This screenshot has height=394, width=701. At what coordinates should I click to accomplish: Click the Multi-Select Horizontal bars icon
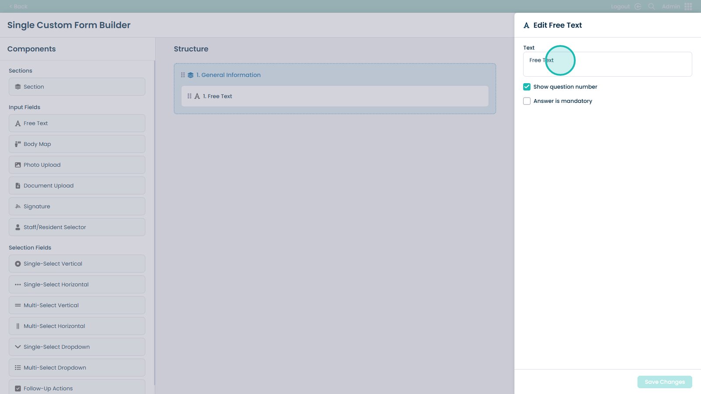click(18, 326)
